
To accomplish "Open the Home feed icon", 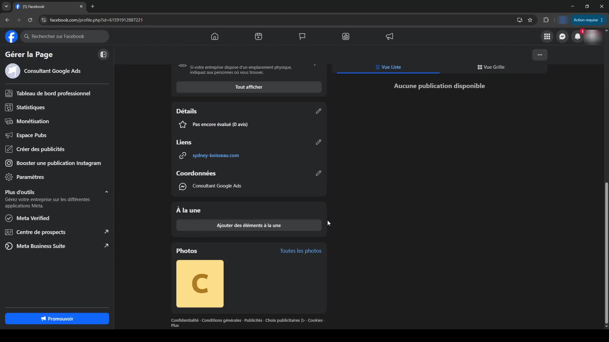I will (x=215, y=36).
